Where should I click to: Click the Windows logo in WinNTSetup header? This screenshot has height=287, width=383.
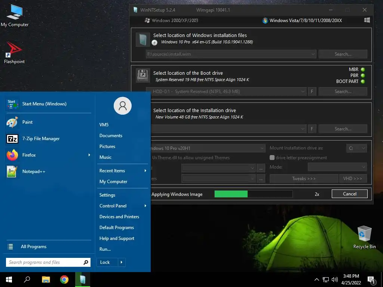[367, 20]
